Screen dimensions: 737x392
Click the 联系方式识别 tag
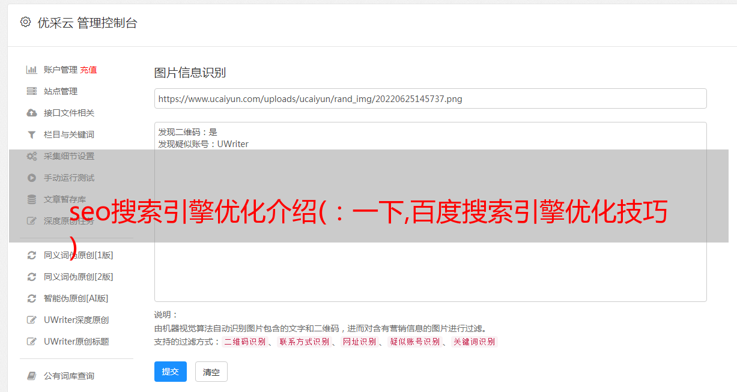304,342
